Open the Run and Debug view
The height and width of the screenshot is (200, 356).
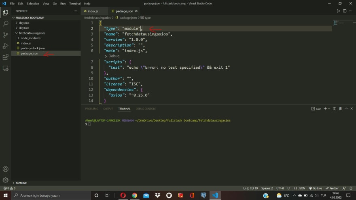coord(5,46)
